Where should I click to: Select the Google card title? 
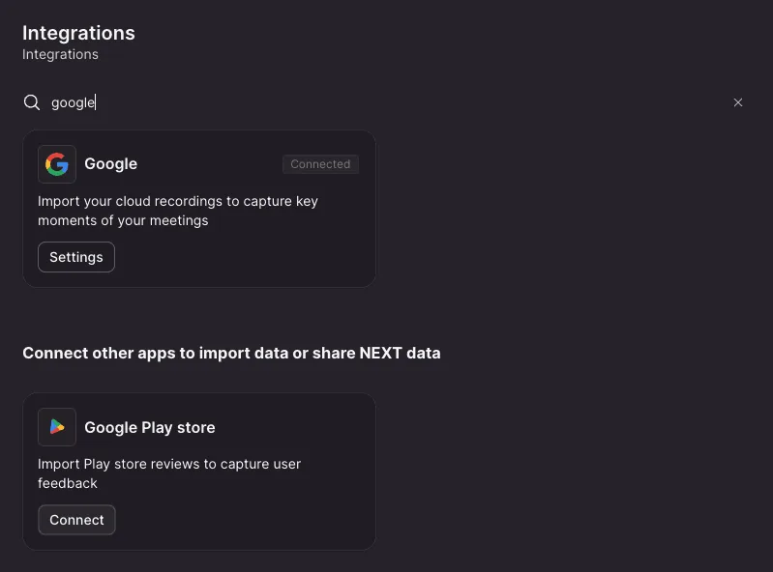[x=111, y=164]
